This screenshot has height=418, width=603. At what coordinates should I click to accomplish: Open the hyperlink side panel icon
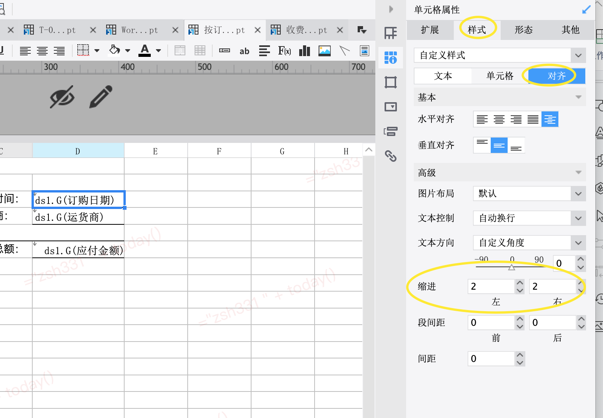pyautogui.click(x=391, y=156)
